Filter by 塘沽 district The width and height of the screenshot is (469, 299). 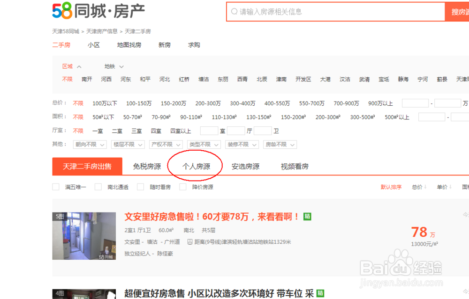pos(204,80)
